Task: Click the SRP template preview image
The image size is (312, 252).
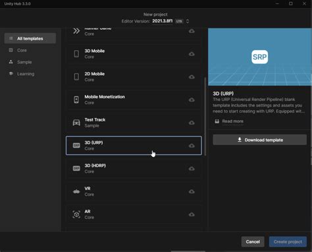Action: click(260, 57)
